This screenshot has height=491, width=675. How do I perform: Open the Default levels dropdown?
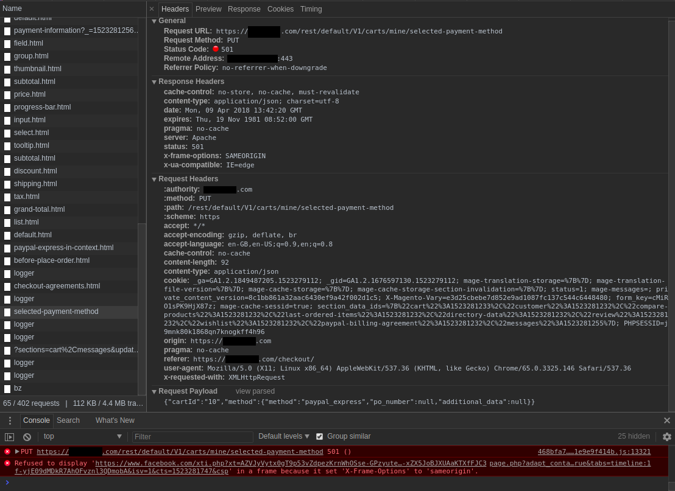coord(284,436)
